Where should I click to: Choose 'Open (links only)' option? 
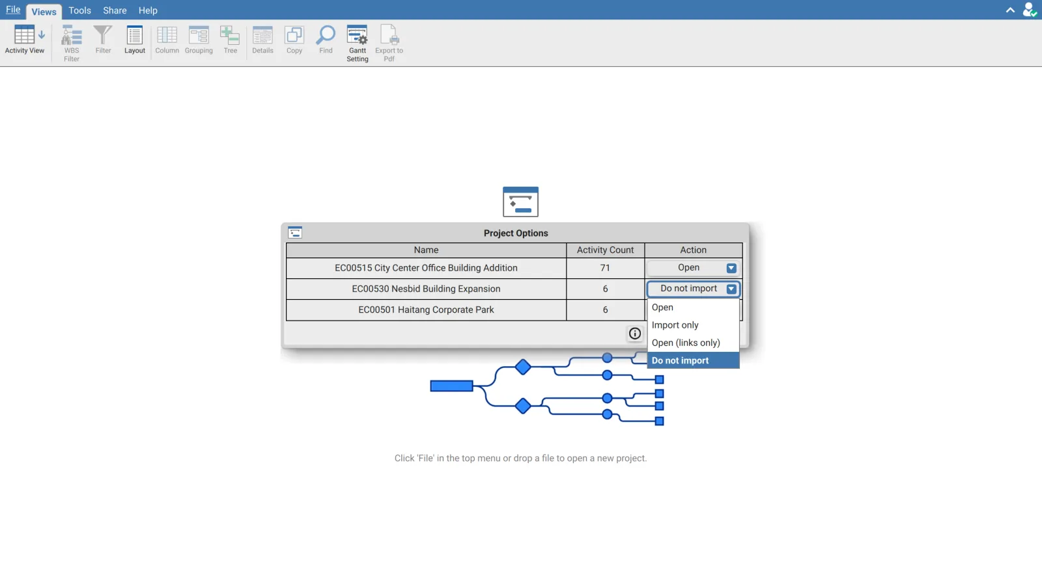tap(693, 343)
